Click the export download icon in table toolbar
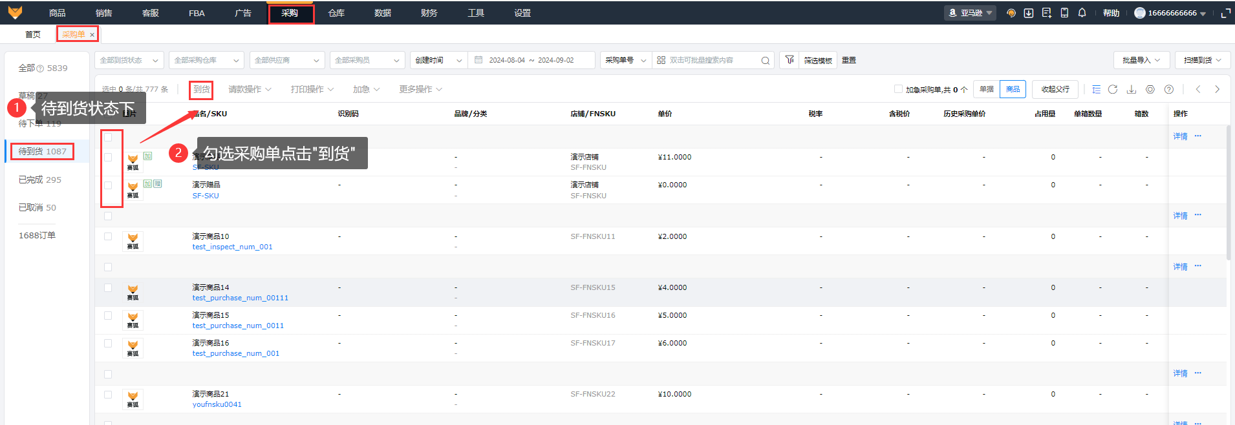 coord(1132,89)
